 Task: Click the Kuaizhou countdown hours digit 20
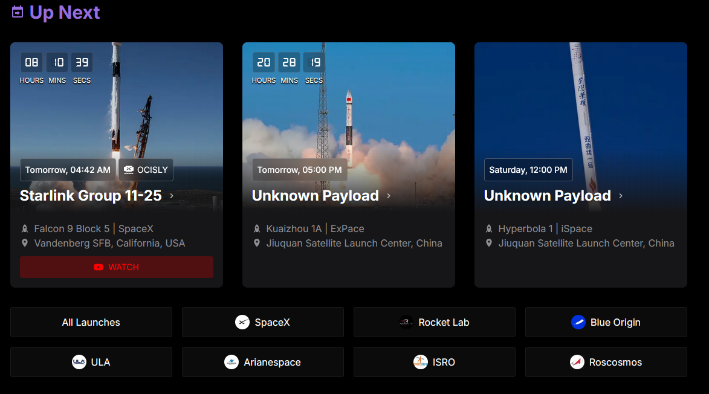coord(264,62)
